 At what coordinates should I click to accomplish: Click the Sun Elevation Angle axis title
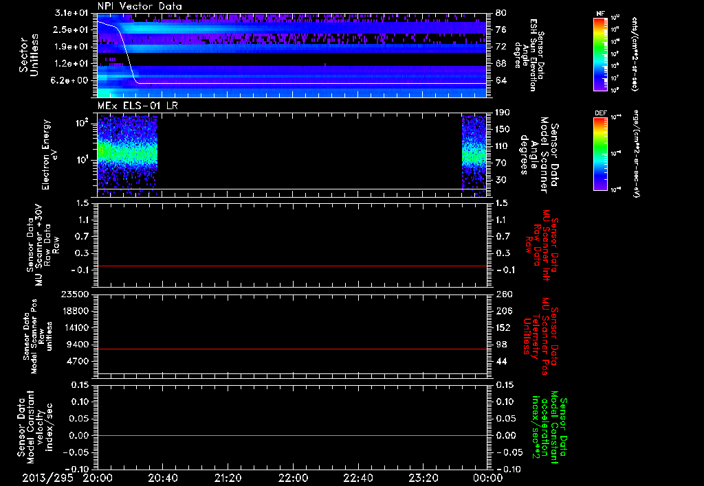530,55
